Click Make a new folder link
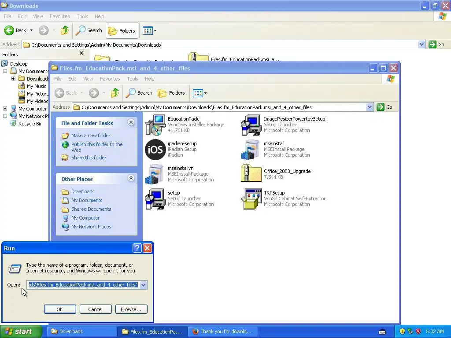 (x=91, y=136)
